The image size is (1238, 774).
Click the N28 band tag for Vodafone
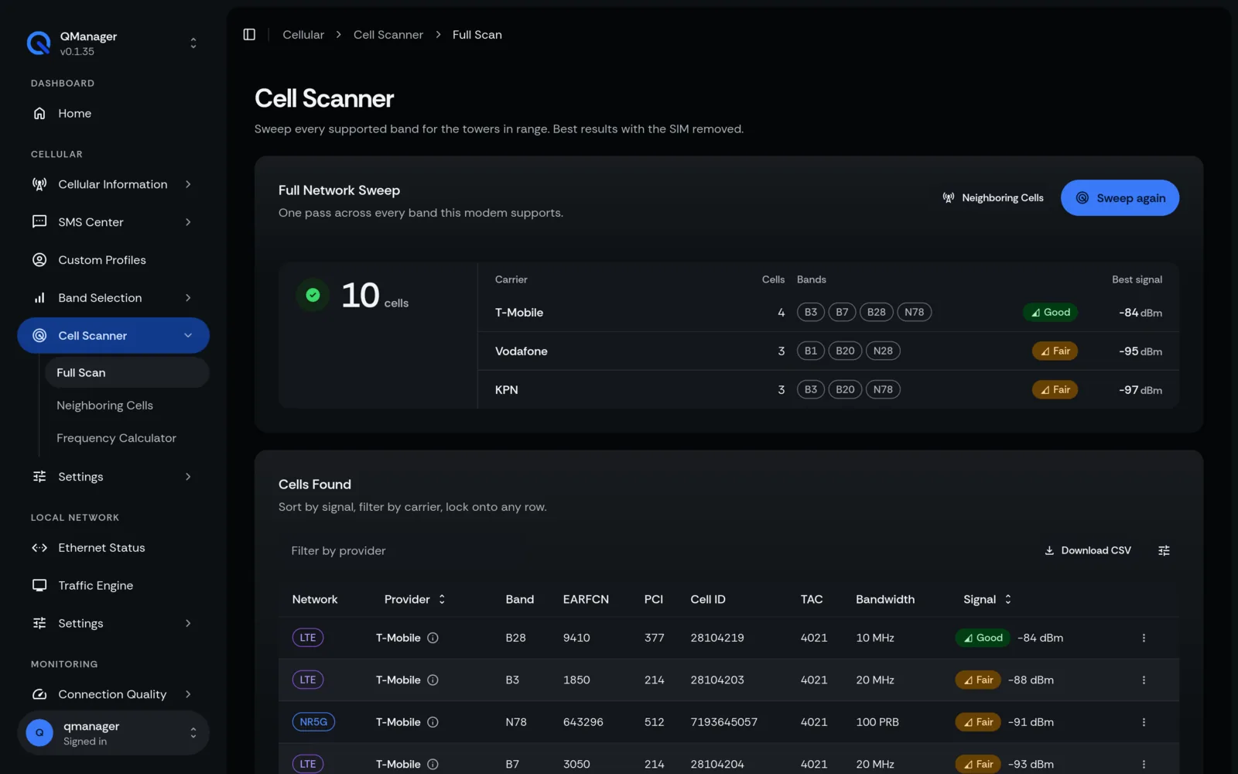883,351
